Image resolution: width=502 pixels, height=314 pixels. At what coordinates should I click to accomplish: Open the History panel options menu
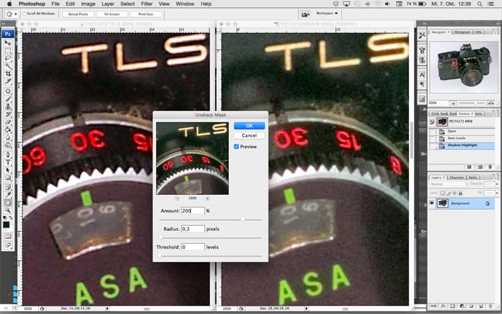click(x=497, y=114)
